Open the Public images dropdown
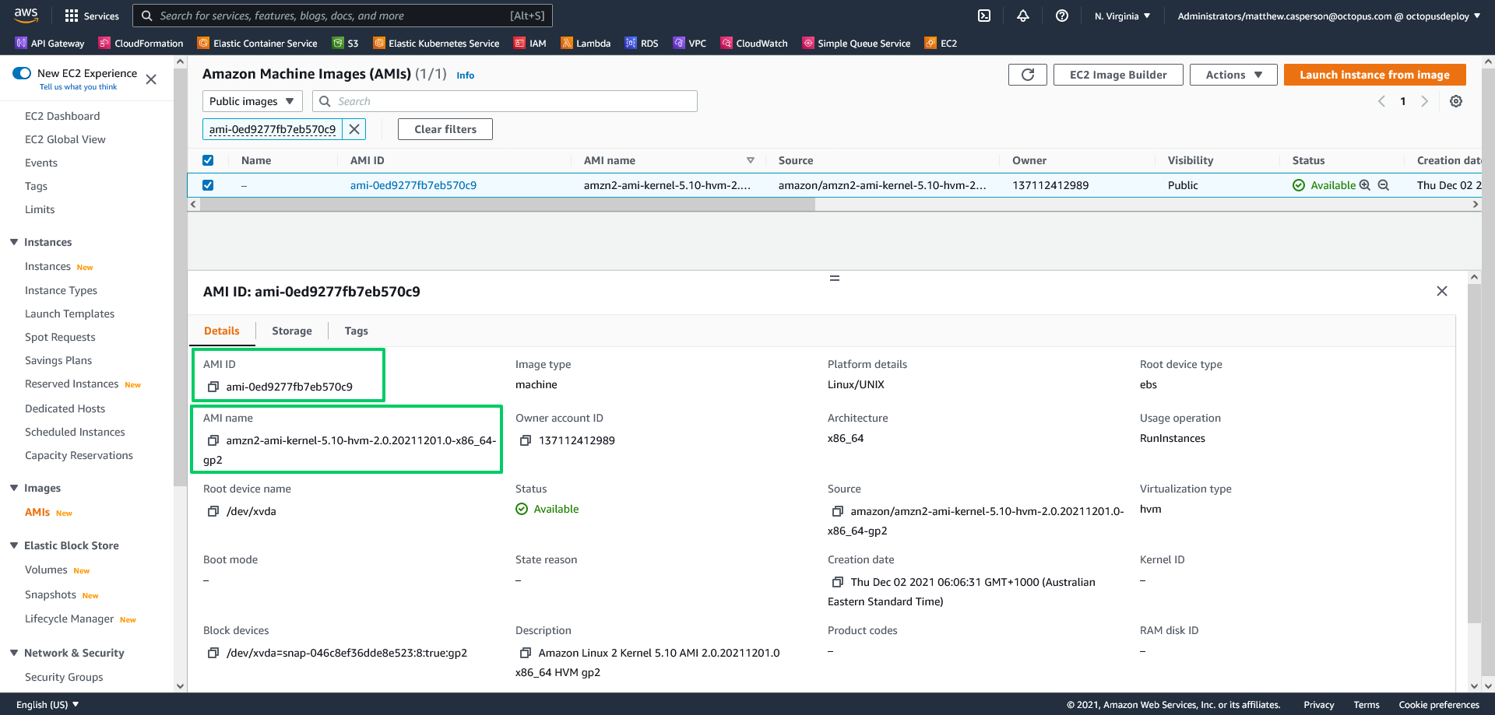This screenshot has width=1495, height=715. click(x=252, y=101)
